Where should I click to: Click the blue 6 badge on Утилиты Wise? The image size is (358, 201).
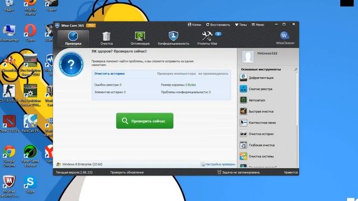pos(218,34)
